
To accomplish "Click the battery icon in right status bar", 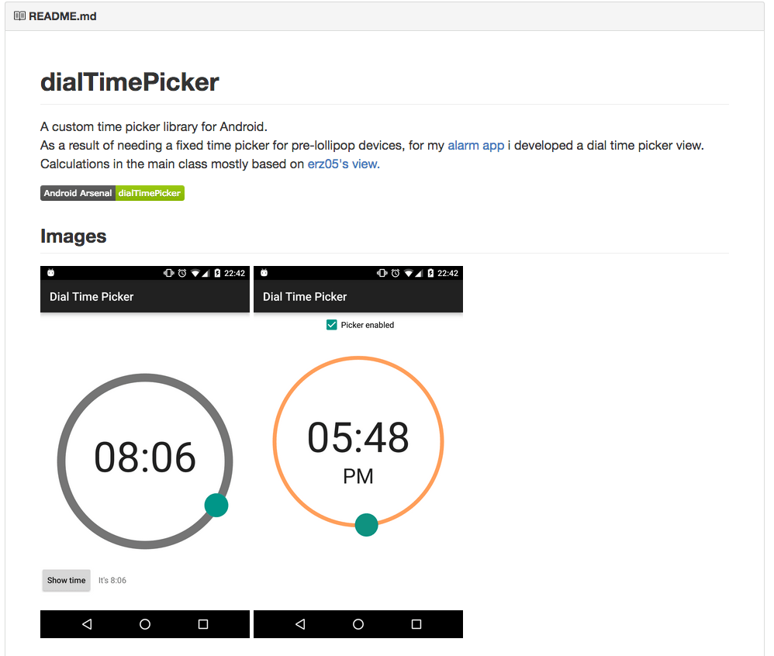I will point(430,273).
